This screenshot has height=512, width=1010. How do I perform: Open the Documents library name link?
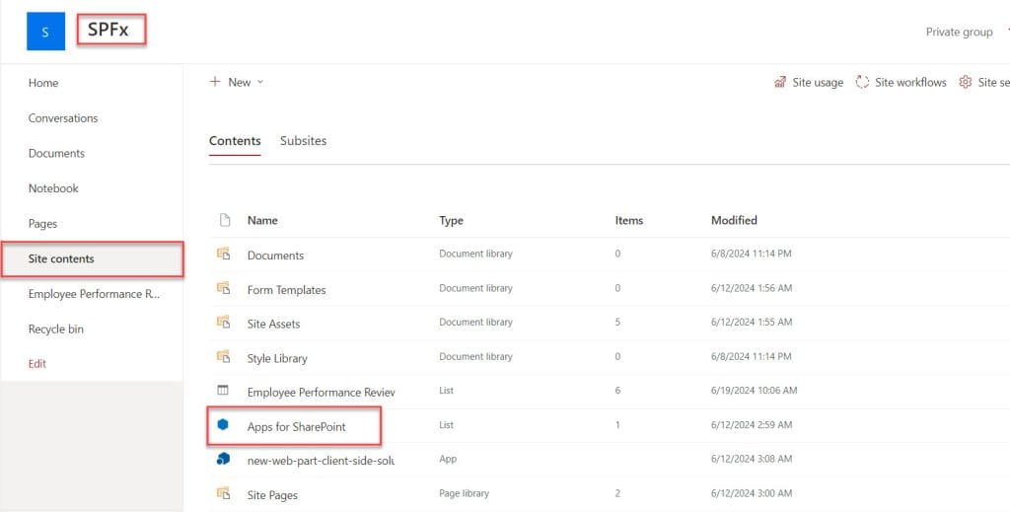[276, 256]
